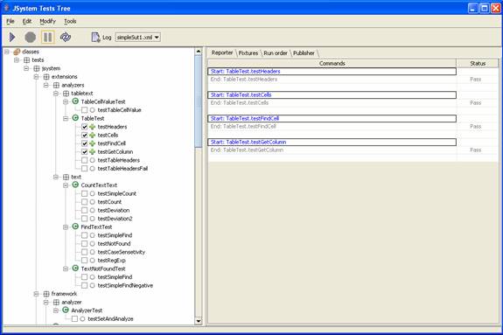Screen dimensions: 503x335
Task: Switch to the Run order tab
Action: click(276, 53)
